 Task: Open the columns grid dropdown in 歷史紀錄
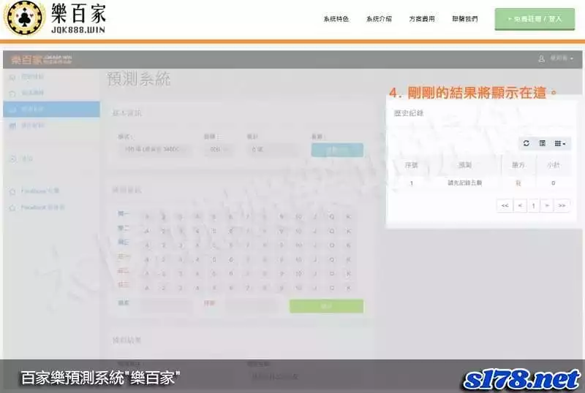point(559,143)
